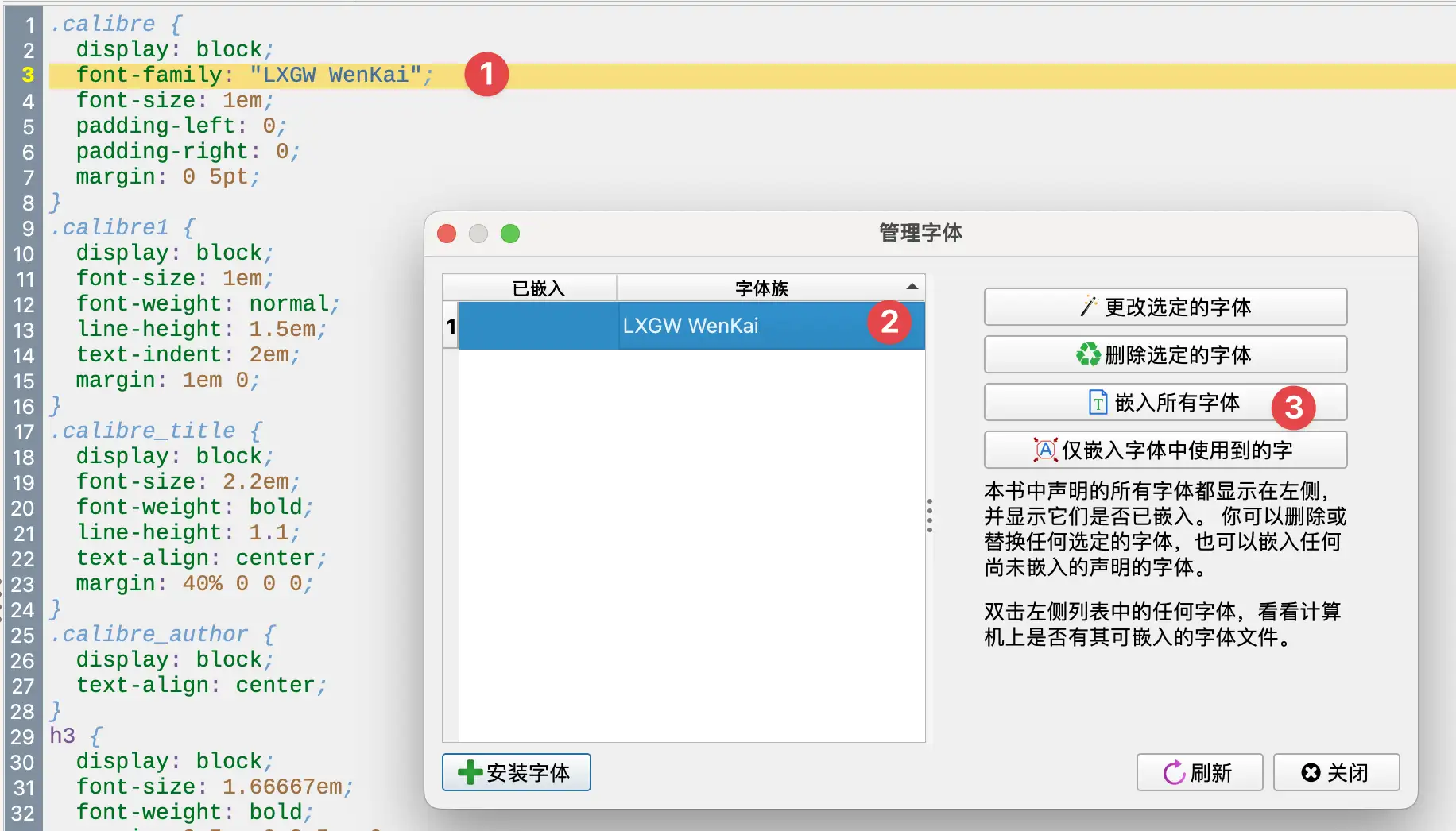Click the .calibre_author selector in code
This screenshot has width=1456, height=831.
[x=149, y=634]
